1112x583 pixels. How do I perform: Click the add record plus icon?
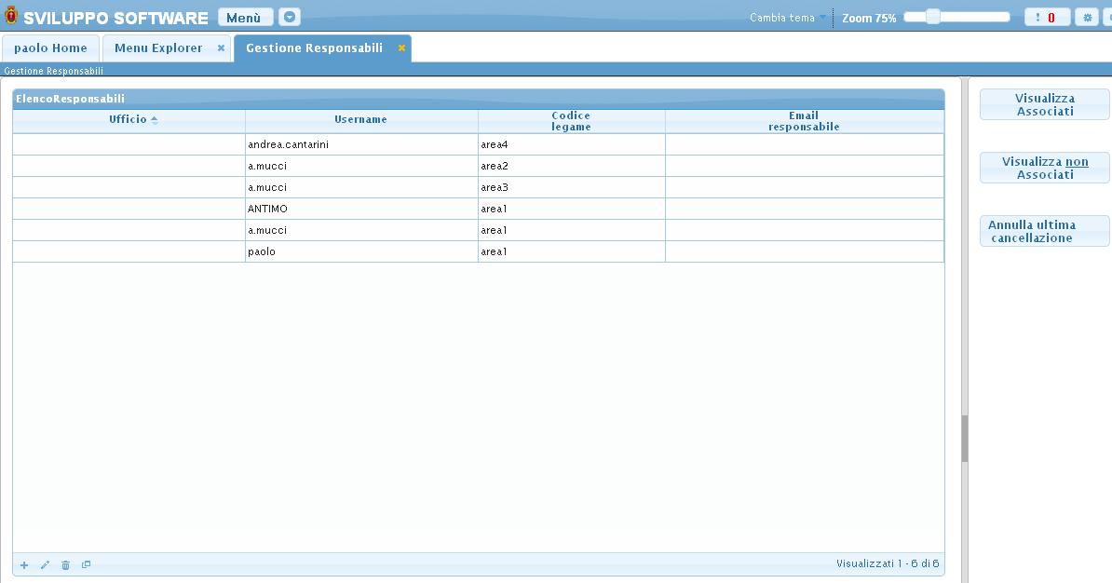point(24,565)
